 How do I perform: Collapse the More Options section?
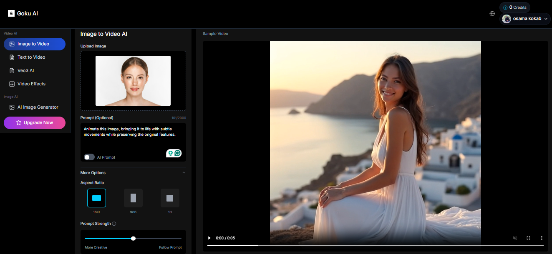pyautogui.click(x=184, y=172)
